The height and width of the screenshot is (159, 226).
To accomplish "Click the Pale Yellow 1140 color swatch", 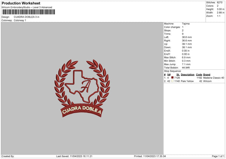I will 172,81.
